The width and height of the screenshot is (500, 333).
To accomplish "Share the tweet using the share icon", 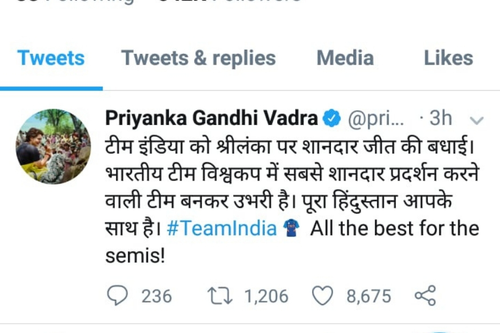I will click(425, 296).
